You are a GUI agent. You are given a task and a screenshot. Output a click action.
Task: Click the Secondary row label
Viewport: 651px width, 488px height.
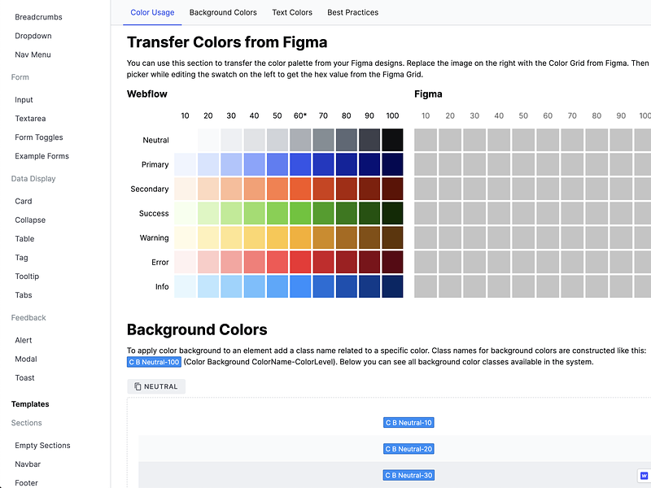150,189
